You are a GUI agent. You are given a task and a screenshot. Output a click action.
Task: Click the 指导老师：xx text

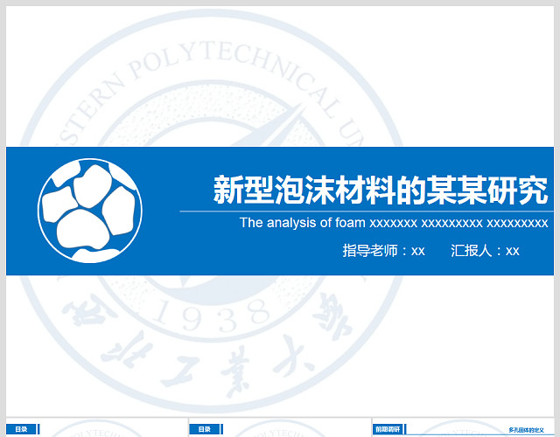point(384,251)
